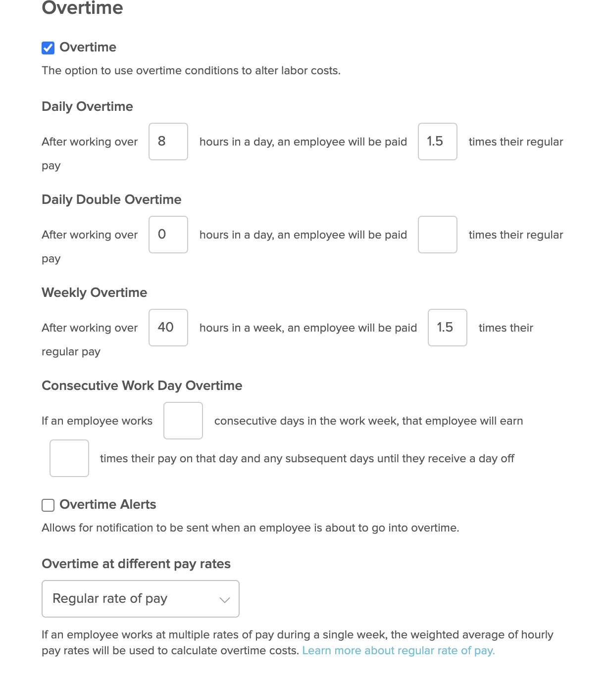Click the consecutive day pay multiplier field
This screenshot has width=606, height=676.
69,458
